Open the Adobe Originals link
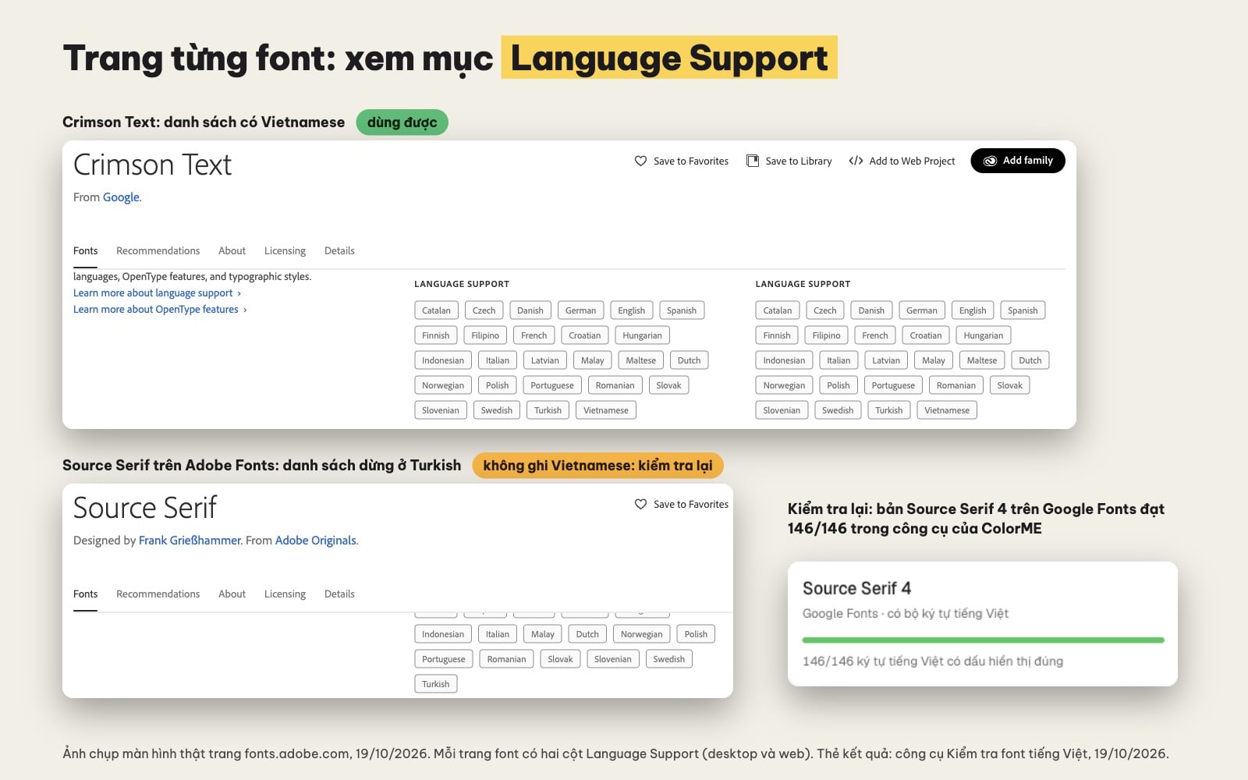This screenshot has width=1248, height=780. (x=315, y=541)
